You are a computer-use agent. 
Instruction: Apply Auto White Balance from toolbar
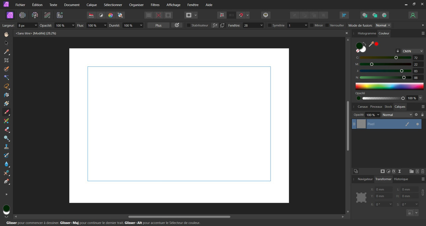120,15
